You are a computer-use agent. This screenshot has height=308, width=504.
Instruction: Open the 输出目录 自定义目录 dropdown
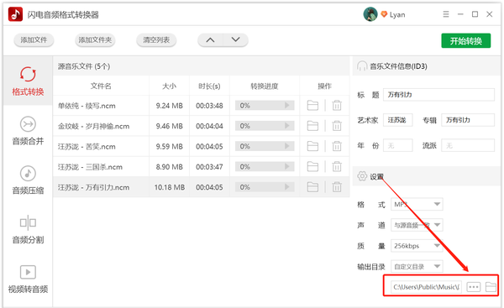pyautogui.click(x=417, y=267)
